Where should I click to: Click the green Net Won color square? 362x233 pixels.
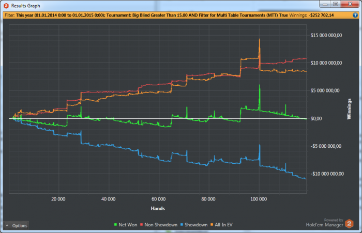pyautogui.click(x=115, y=225)
